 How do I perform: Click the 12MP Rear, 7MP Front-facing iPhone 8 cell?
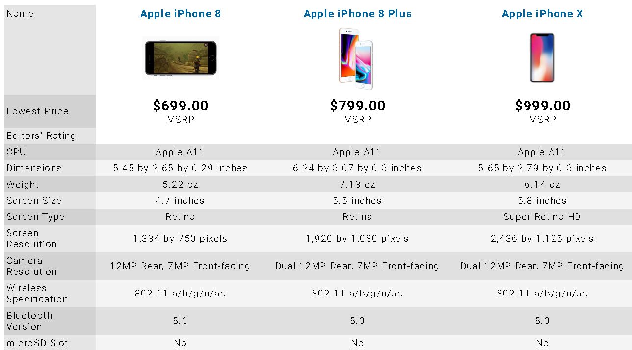180,266
